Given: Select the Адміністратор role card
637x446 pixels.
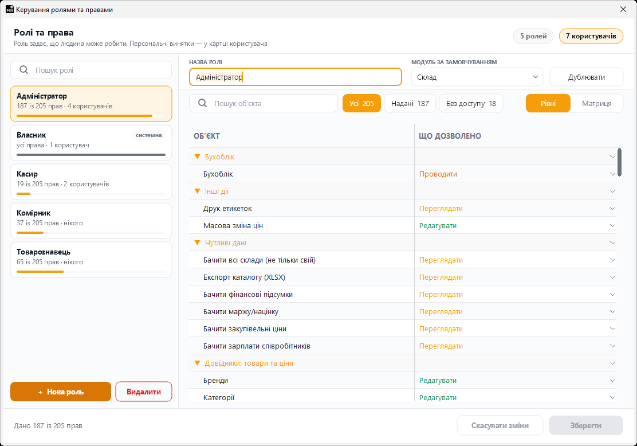Looking at the screenshot, I should (x=91, y=104).
